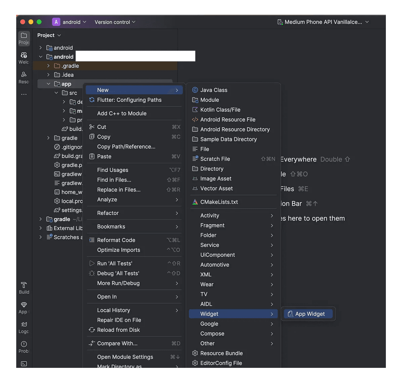
Task: Select the src folder in tree
Action: 73,93
